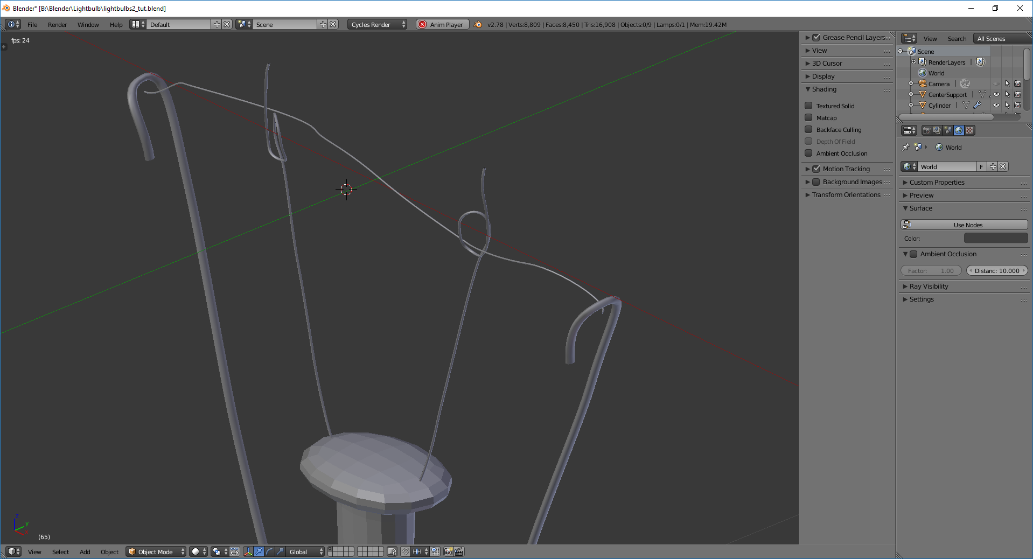Select the Texture properties tab (checkered icon)
The image size is (1033, 559).
(970, 130)
